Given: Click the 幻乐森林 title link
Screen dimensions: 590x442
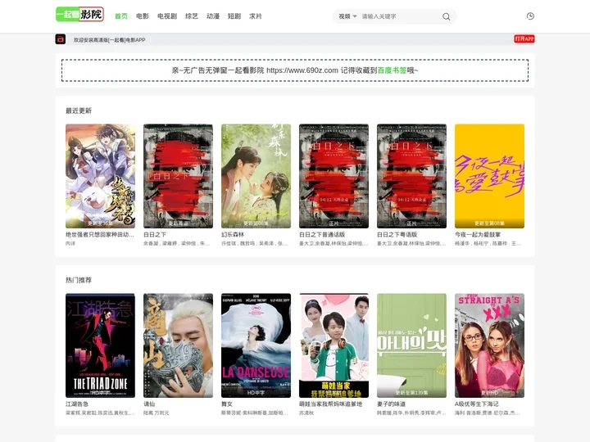Looking at the screenshot, I should pyautogui.click(x=233, y=235).
